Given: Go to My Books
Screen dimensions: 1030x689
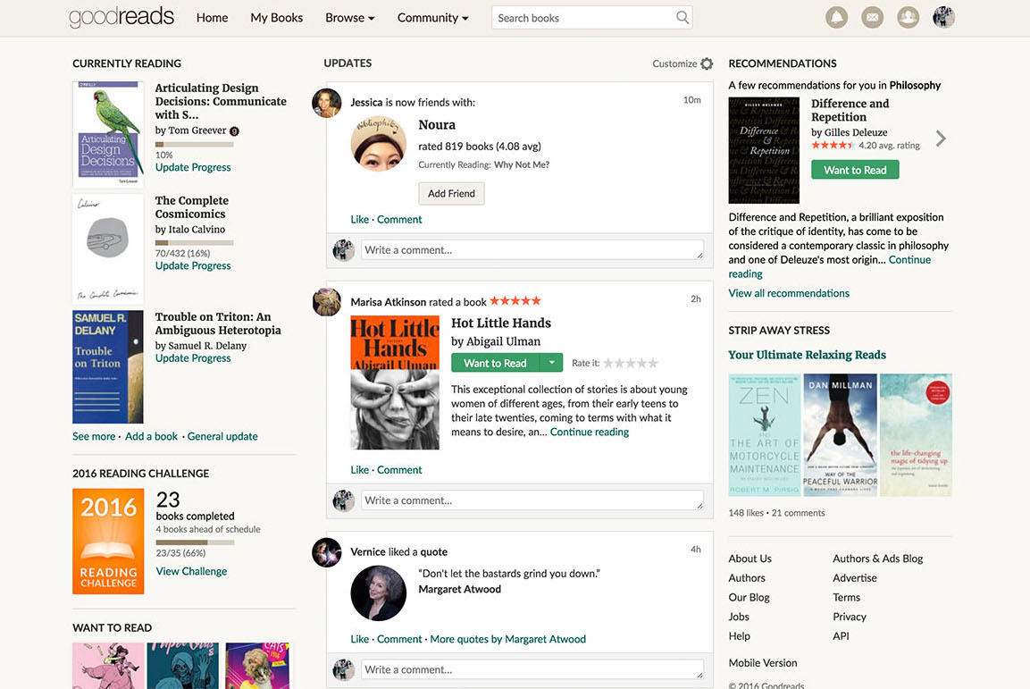Looking at the screenshot, I should tap(276, 17).
